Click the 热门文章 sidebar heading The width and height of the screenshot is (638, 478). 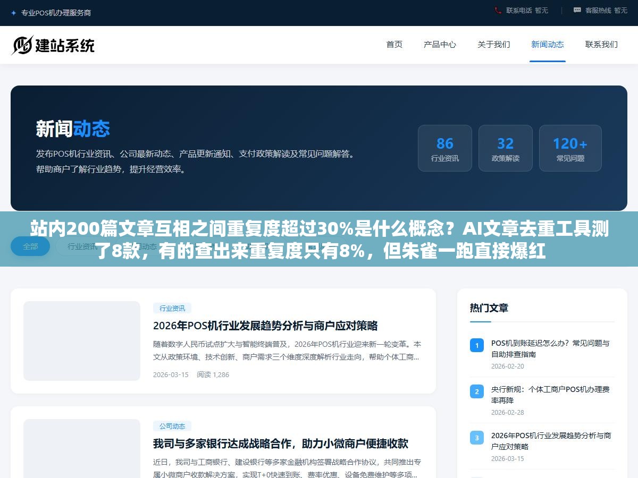489,308
